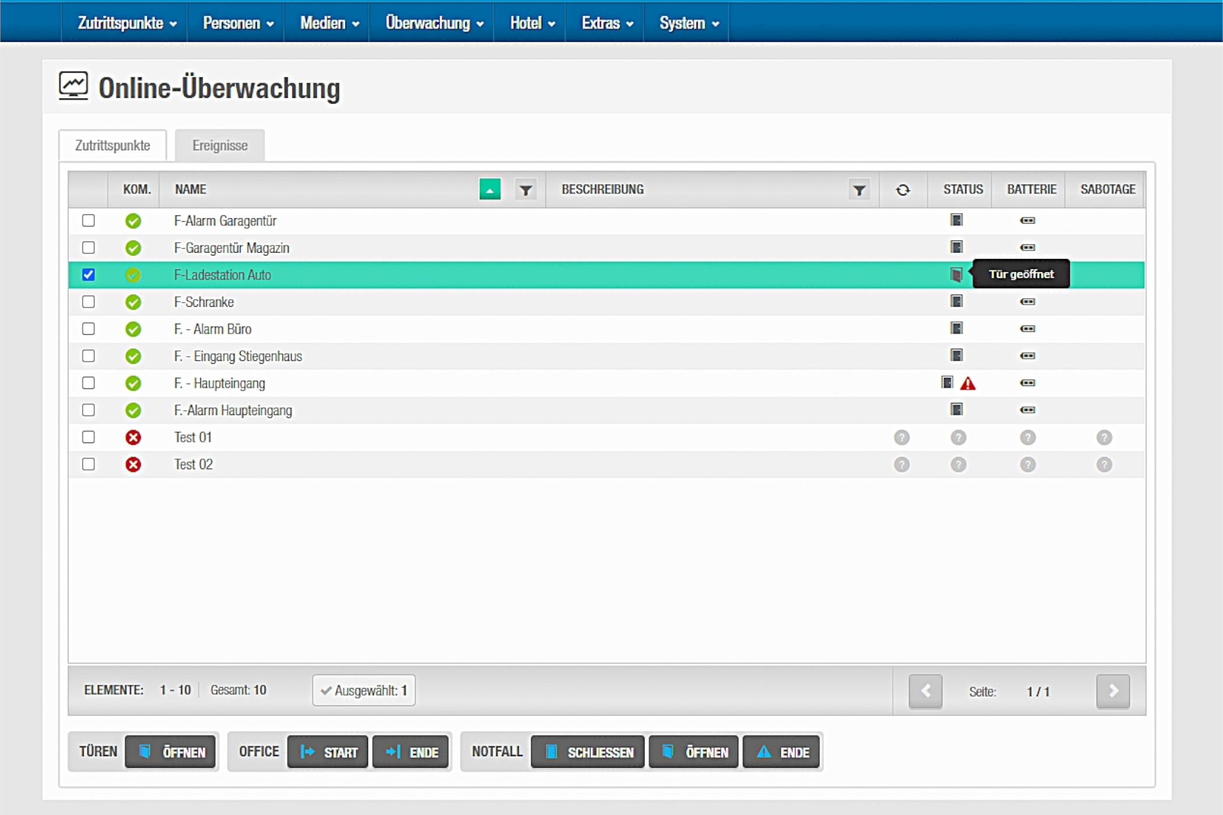1223x815 pixels.
Task: Click the refresh icon in table header
Action: tap(902, 190)
